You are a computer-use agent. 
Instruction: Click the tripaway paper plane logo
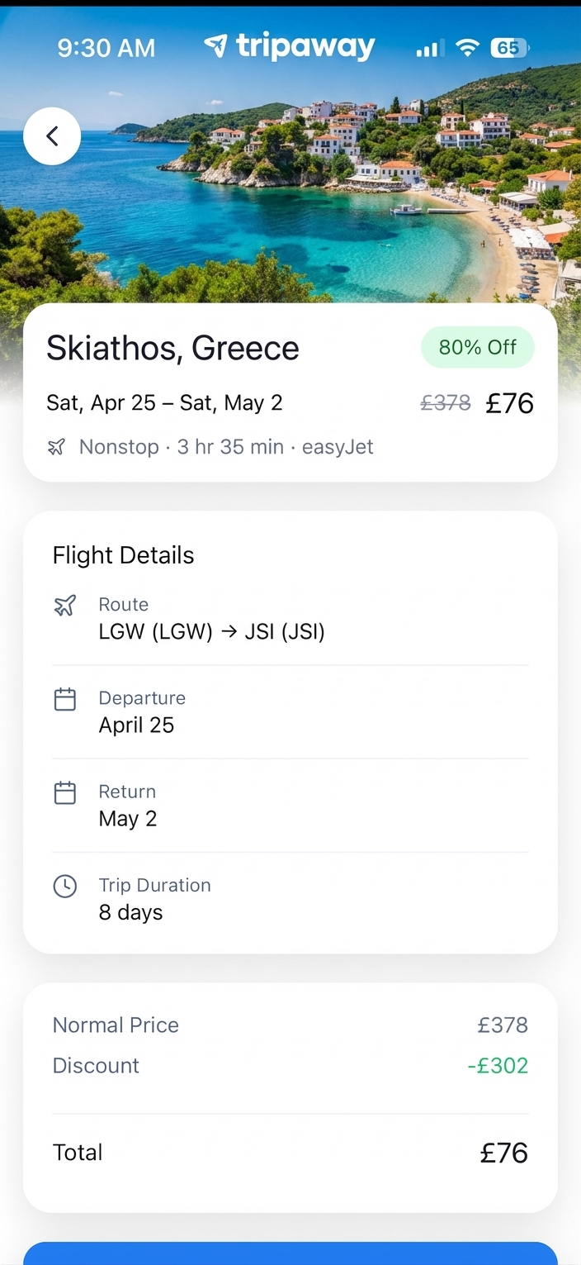[x=215, y=45]
